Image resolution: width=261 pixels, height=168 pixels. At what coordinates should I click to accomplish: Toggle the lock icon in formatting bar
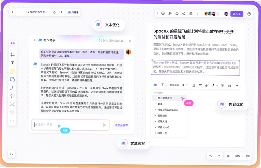click(x=230, y=85)
